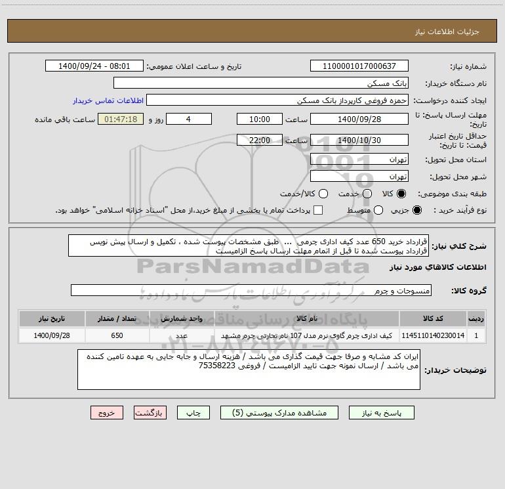Click the نوع فرآیند خرید label
505x489 pixels.
tap(460, 210)
